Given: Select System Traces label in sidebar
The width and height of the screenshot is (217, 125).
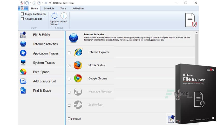Looking at the screenshot, I should click(44, 63).
